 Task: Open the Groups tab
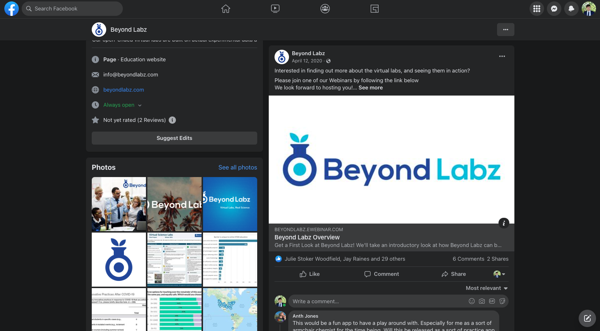(x=325, y=9)
